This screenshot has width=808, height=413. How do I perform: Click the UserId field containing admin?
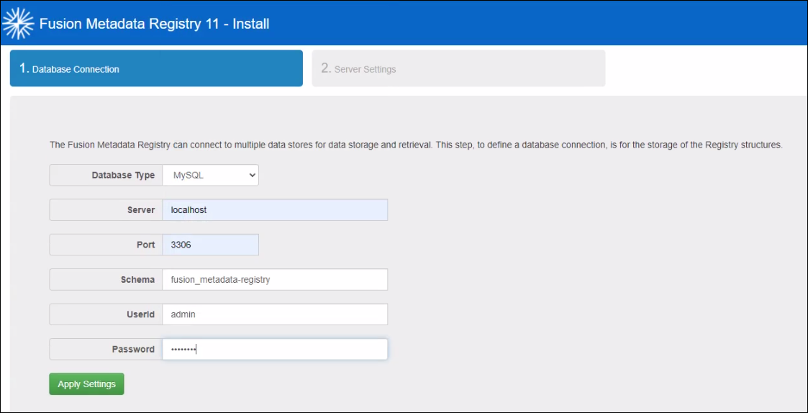tap(275, 314)
